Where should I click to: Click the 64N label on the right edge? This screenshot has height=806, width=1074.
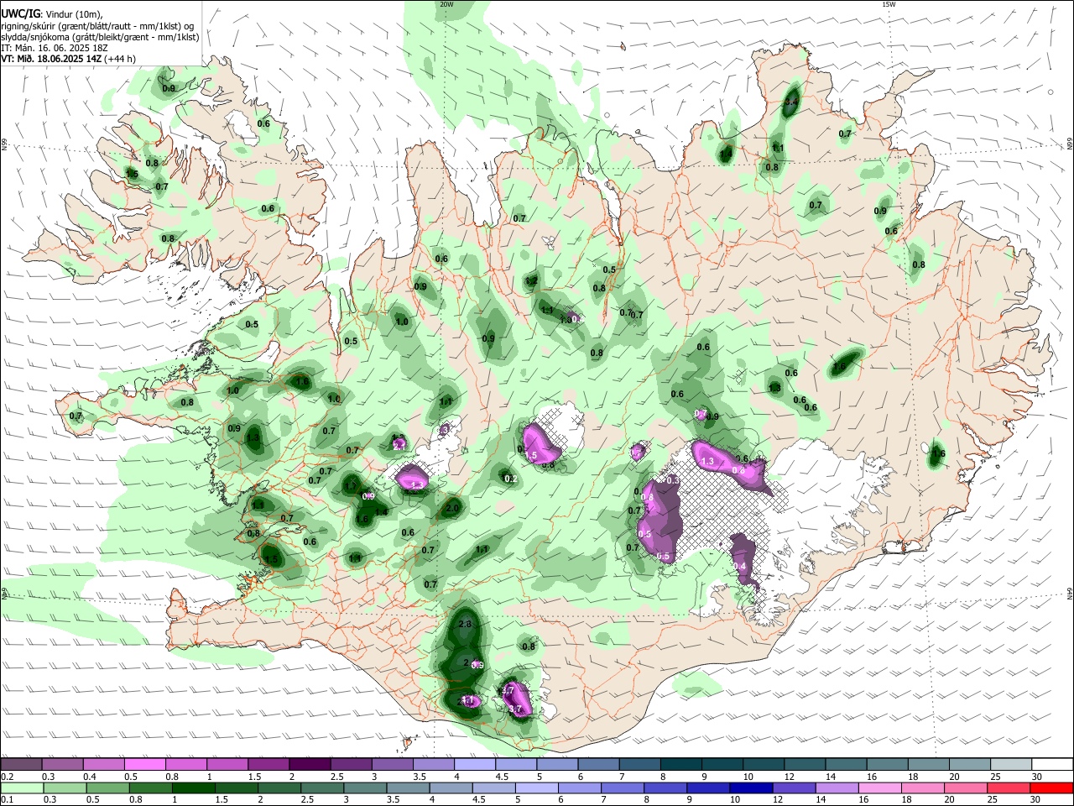1070,593
